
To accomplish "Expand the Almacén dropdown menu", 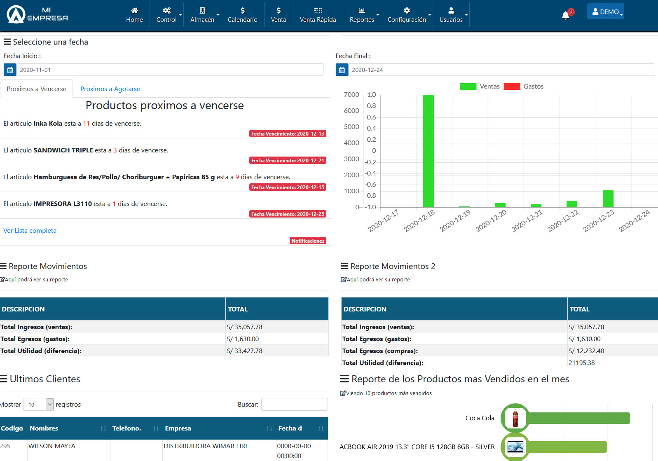I will tap(202, 15).
